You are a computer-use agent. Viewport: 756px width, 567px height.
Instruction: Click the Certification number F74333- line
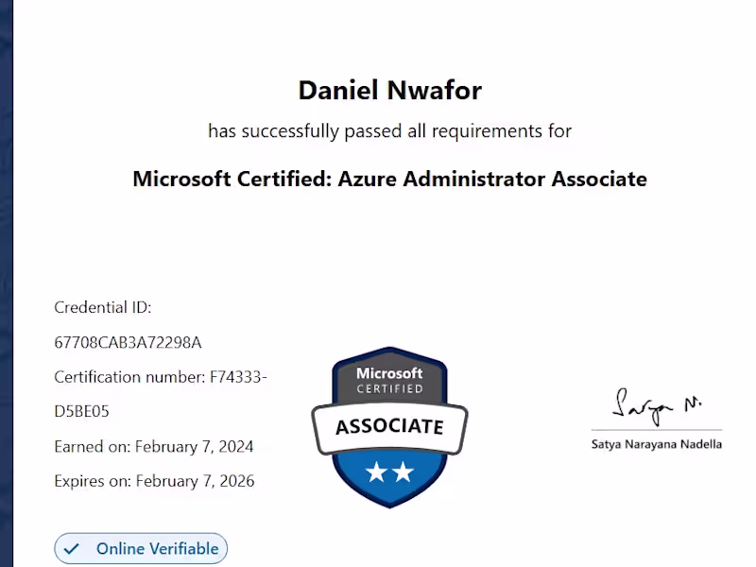point(161,377)
